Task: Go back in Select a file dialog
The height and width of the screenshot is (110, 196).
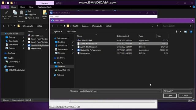Action: point(53,26)
